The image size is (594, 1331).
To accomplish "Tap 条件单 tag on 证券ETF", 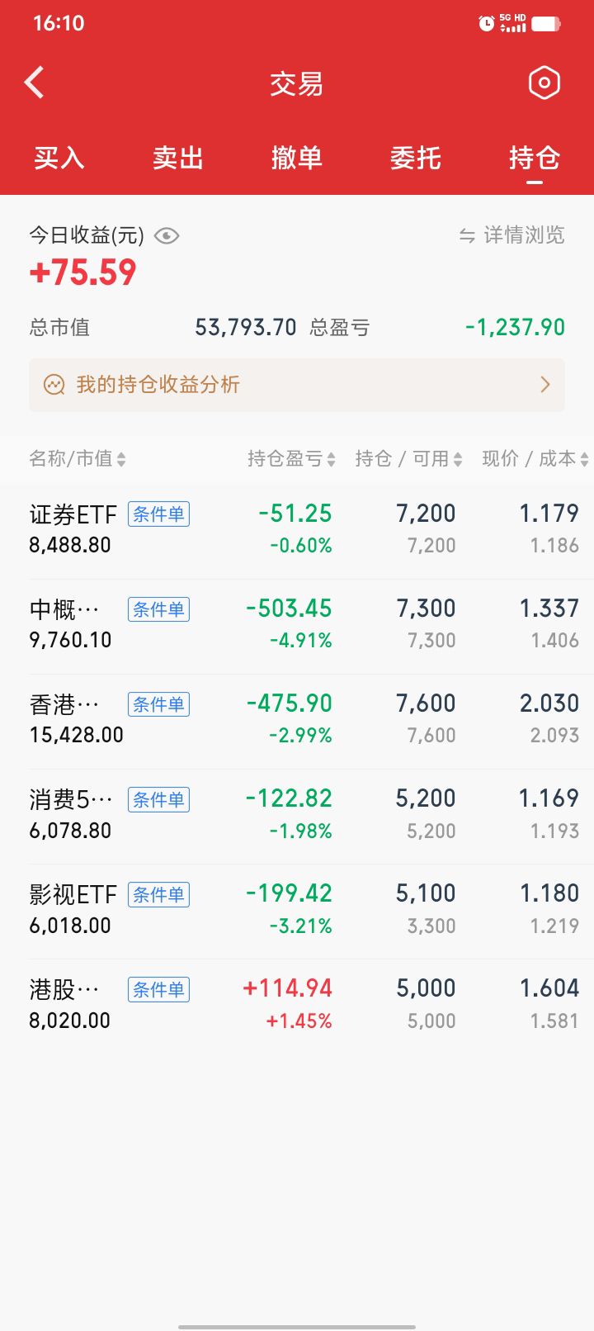I will pos(158,514).
